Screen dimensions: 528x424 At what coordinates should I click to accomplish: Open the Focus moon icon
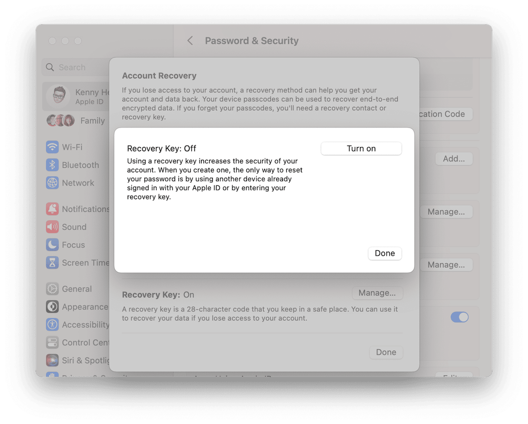point(53,245)
